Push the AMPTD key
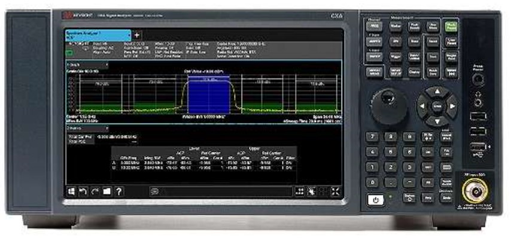 point(374,41)
